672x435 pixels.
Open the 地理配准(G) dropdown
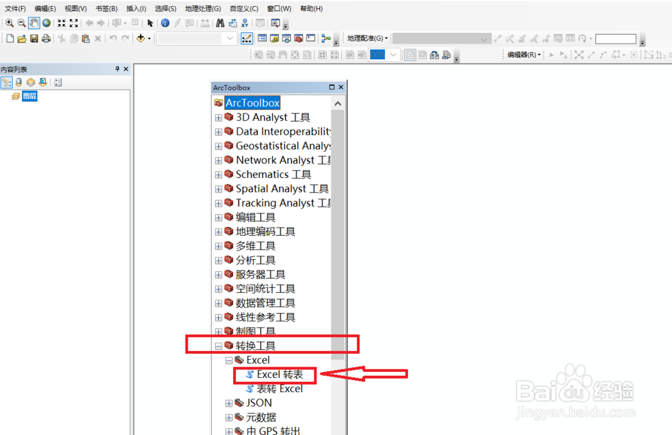[x=368, y=38]
